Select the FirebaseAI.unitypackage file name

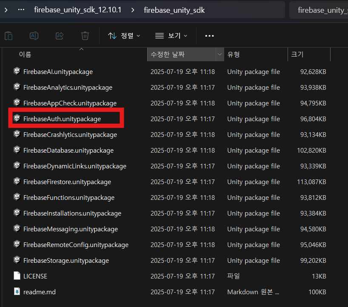(x=58, y=72)
